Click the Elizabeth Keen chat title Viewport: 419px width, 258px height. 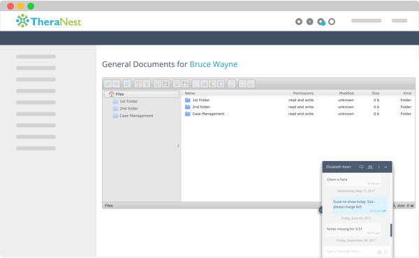click(338, 167)
